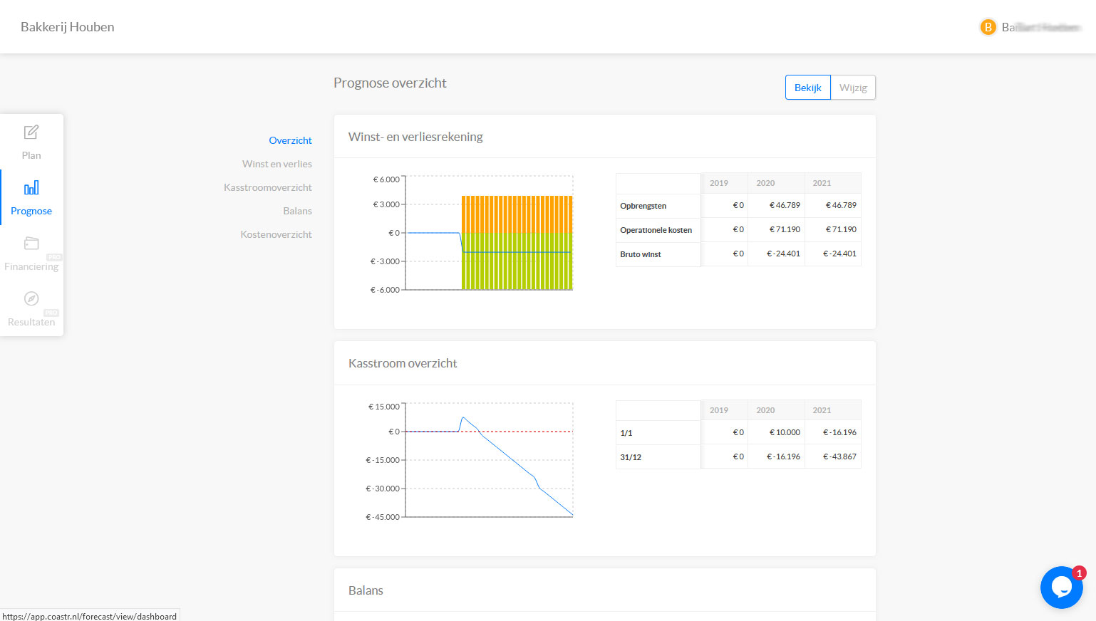Switch to Wijzig edit mode

coord(853,88)
